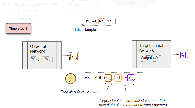This screenshot has height=108, width=195.
Task: Click the Batch Sample caption
Action: (x=84, y=29)
